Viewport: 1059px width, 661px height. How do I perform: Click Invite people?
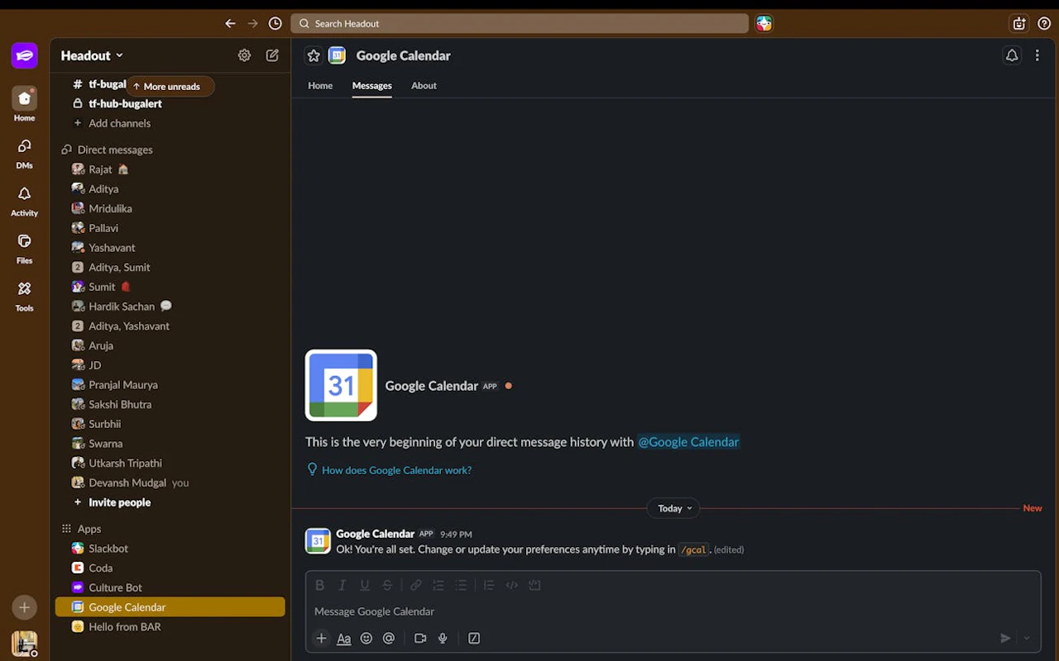click(170, 502)
